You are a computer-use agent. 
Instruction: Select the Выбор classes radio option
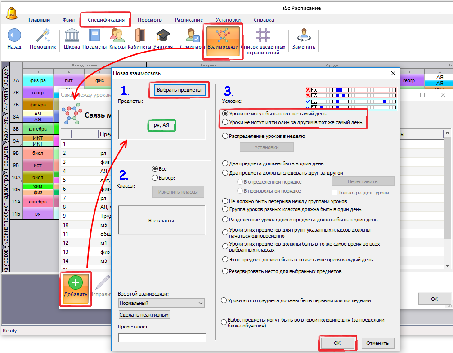click(155, 177)
